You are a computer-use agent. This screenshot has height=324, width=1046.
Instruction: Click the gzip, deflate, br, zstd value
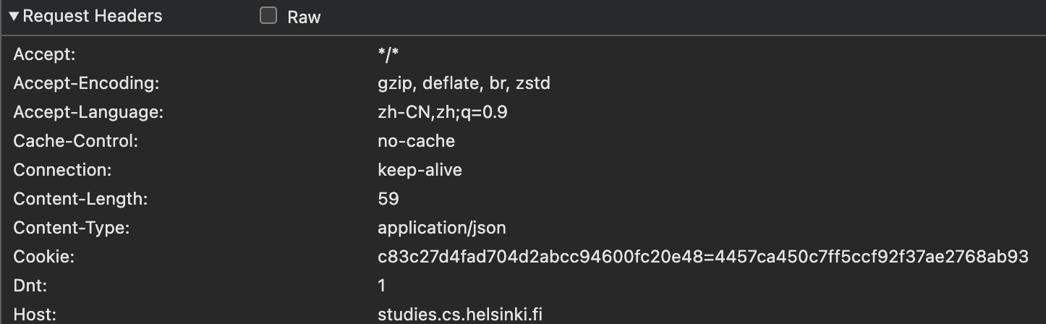[464, 83]
